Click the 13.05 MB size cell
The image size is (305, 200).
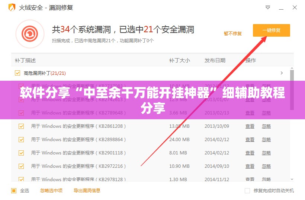[179, 126]
